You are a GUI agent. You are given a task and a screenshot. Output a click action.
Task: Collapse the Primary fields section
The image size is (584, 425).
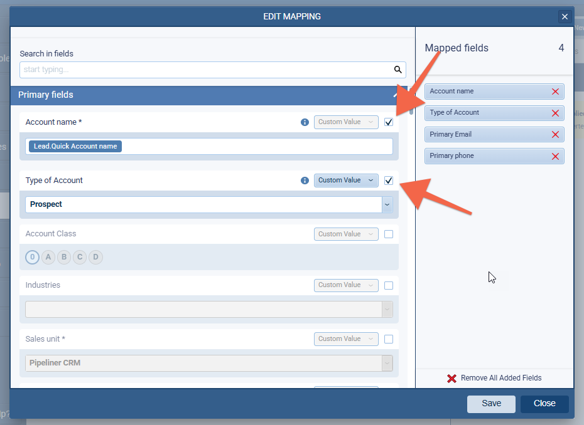(396, 95)
